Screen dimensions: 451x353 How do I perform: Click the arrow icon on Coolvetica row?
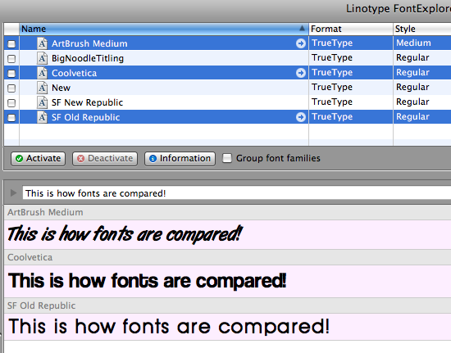tap(301, 73)
